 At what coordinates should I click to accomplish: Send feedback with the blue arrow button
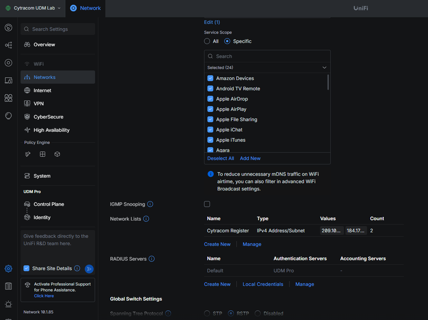[89, 269]
